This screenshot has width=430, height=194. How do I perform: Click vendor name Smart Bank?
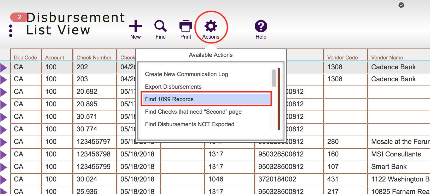tap(389, 167)
